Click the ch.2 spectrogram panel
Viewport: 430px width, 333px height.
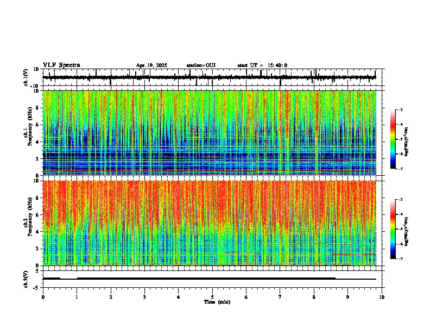[210, 223]
